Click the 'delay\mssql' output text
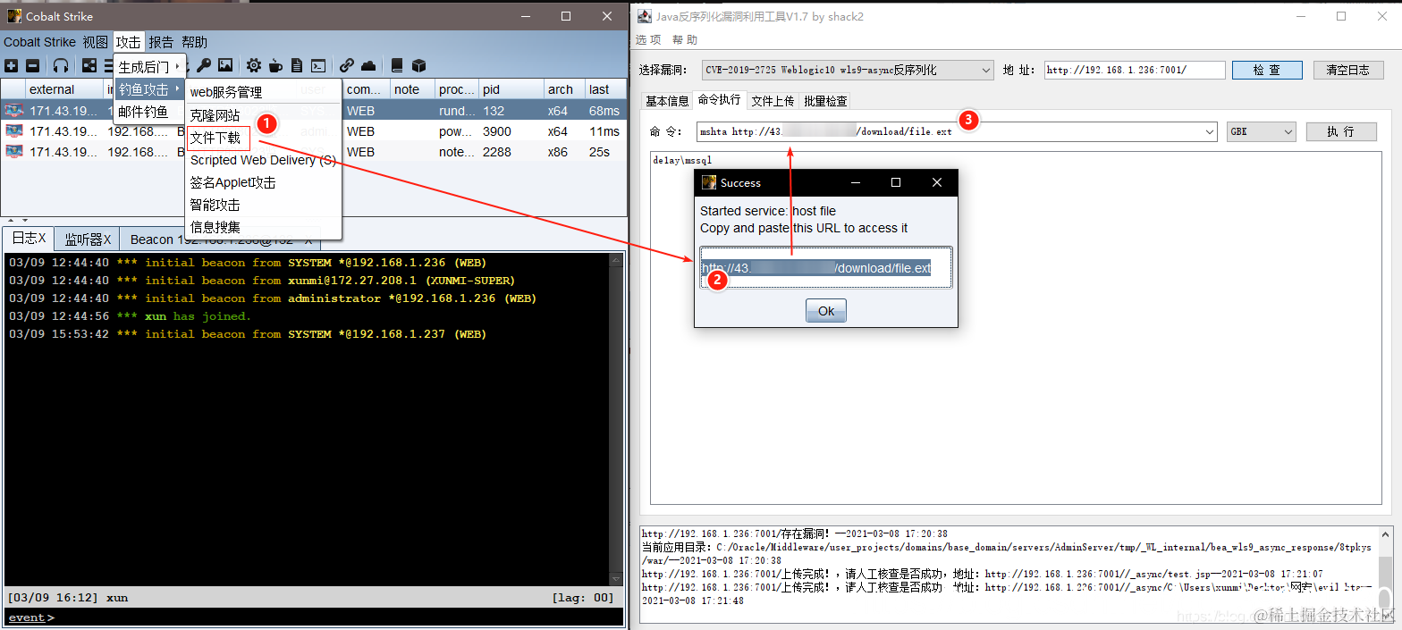1402x630 pixels. click(x=682, y=160)
